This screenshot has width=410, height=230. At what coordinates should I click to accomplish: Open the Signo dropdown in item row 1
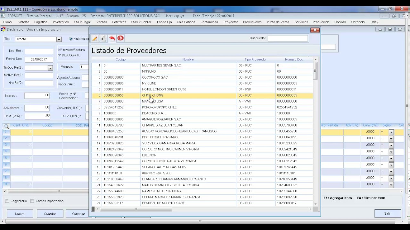(x=391, y=132)
